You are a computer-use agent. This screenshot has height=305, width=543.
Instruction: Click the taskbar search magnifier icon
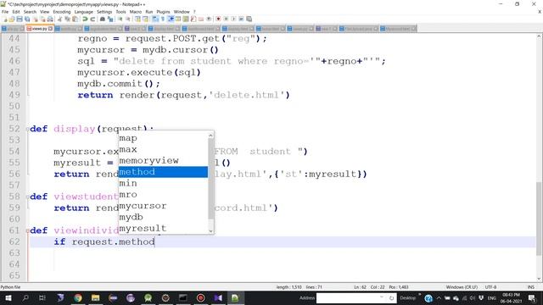pyautogui.click(x=25, y=298)
